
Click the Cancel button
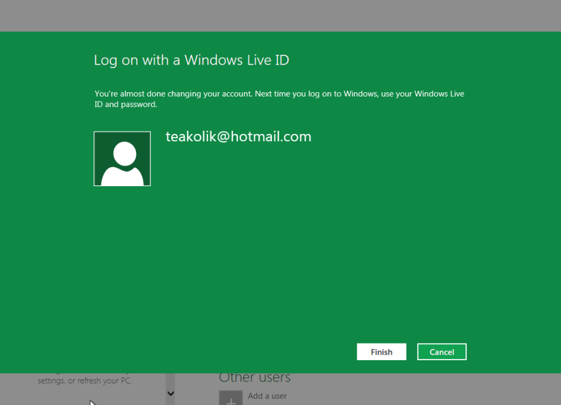click(x=442, y=352)
